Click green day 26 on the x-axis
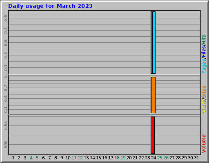 pyautogui.click(x=166, y=158)
